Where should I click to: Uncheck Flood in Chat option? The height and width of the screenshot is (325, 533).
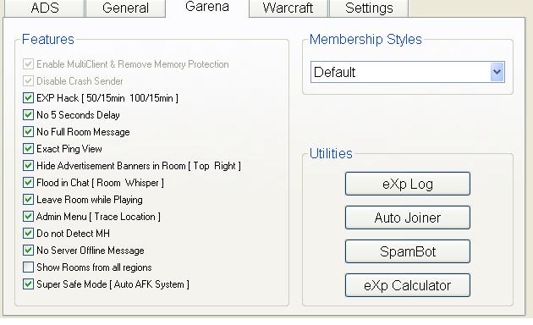point(28,183)
